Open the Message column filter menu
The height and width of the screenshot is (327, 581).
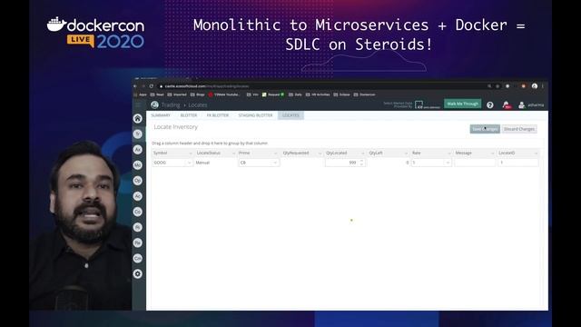point(492,154)
